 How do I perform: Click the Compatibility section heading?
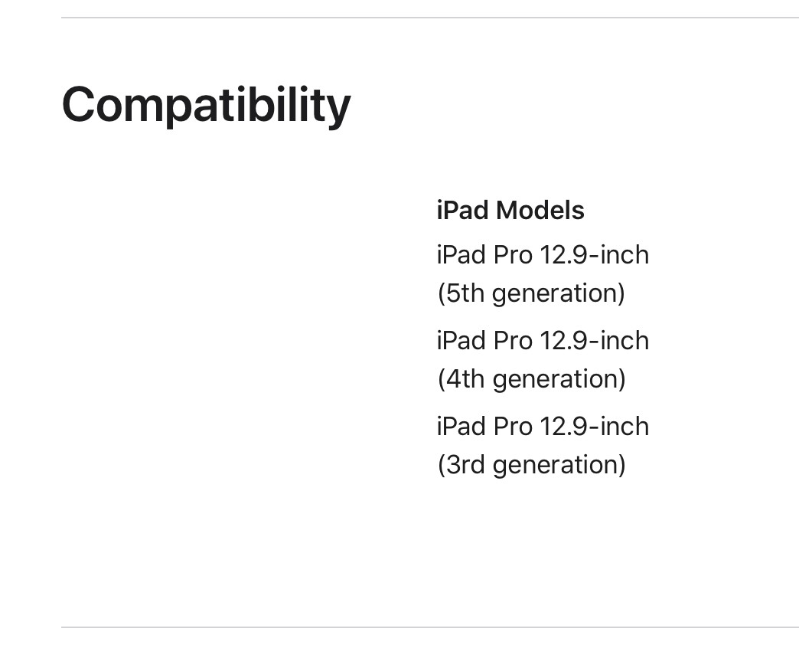click(206, 105)
